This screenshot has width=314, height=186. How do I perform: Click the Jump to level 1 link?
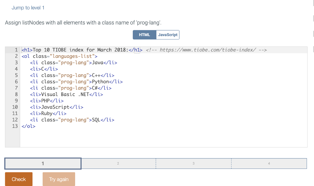coord(28,8)
